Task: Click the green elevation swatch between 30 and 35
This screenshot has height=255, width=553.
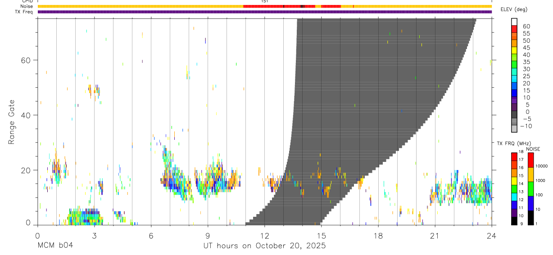Action: [514, 65]
